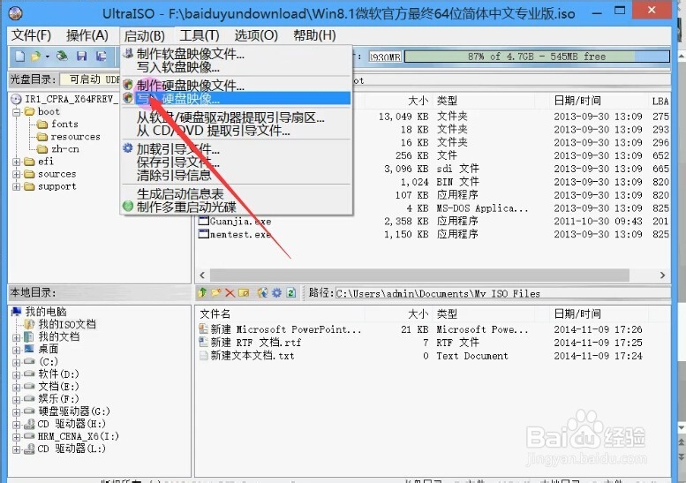The width and height of the screenshot is (686, 483).
Task: Select the zh-cn folder in tree
Action: click(x=65, y=149)
